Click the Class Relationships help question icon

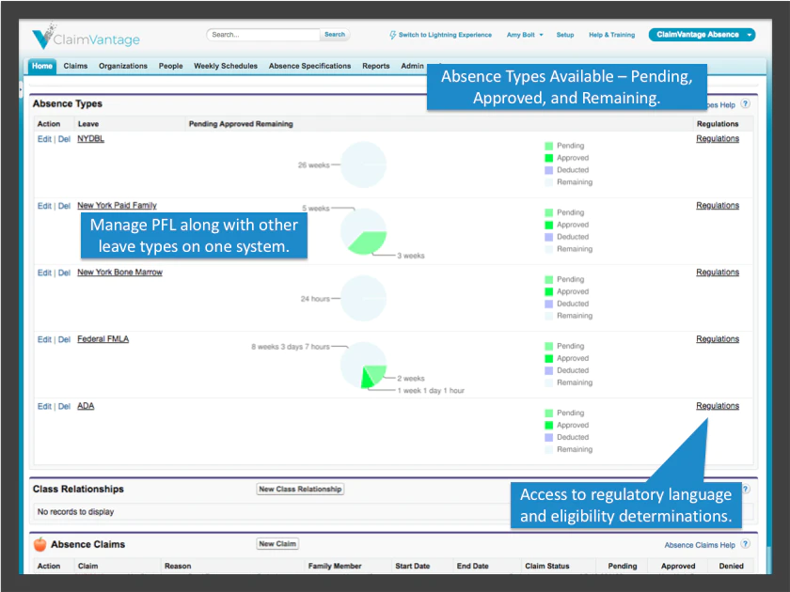pos(746,489)
